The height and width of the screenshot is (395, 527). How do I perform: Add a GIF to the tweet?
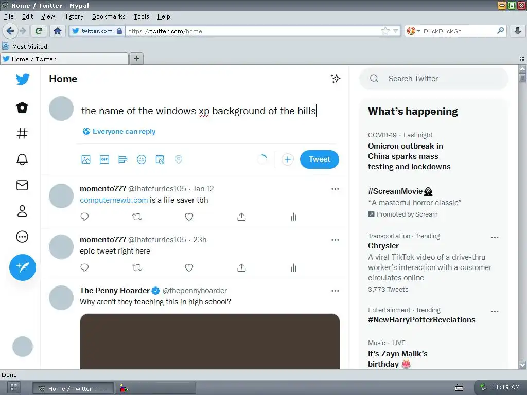point(104,159)
